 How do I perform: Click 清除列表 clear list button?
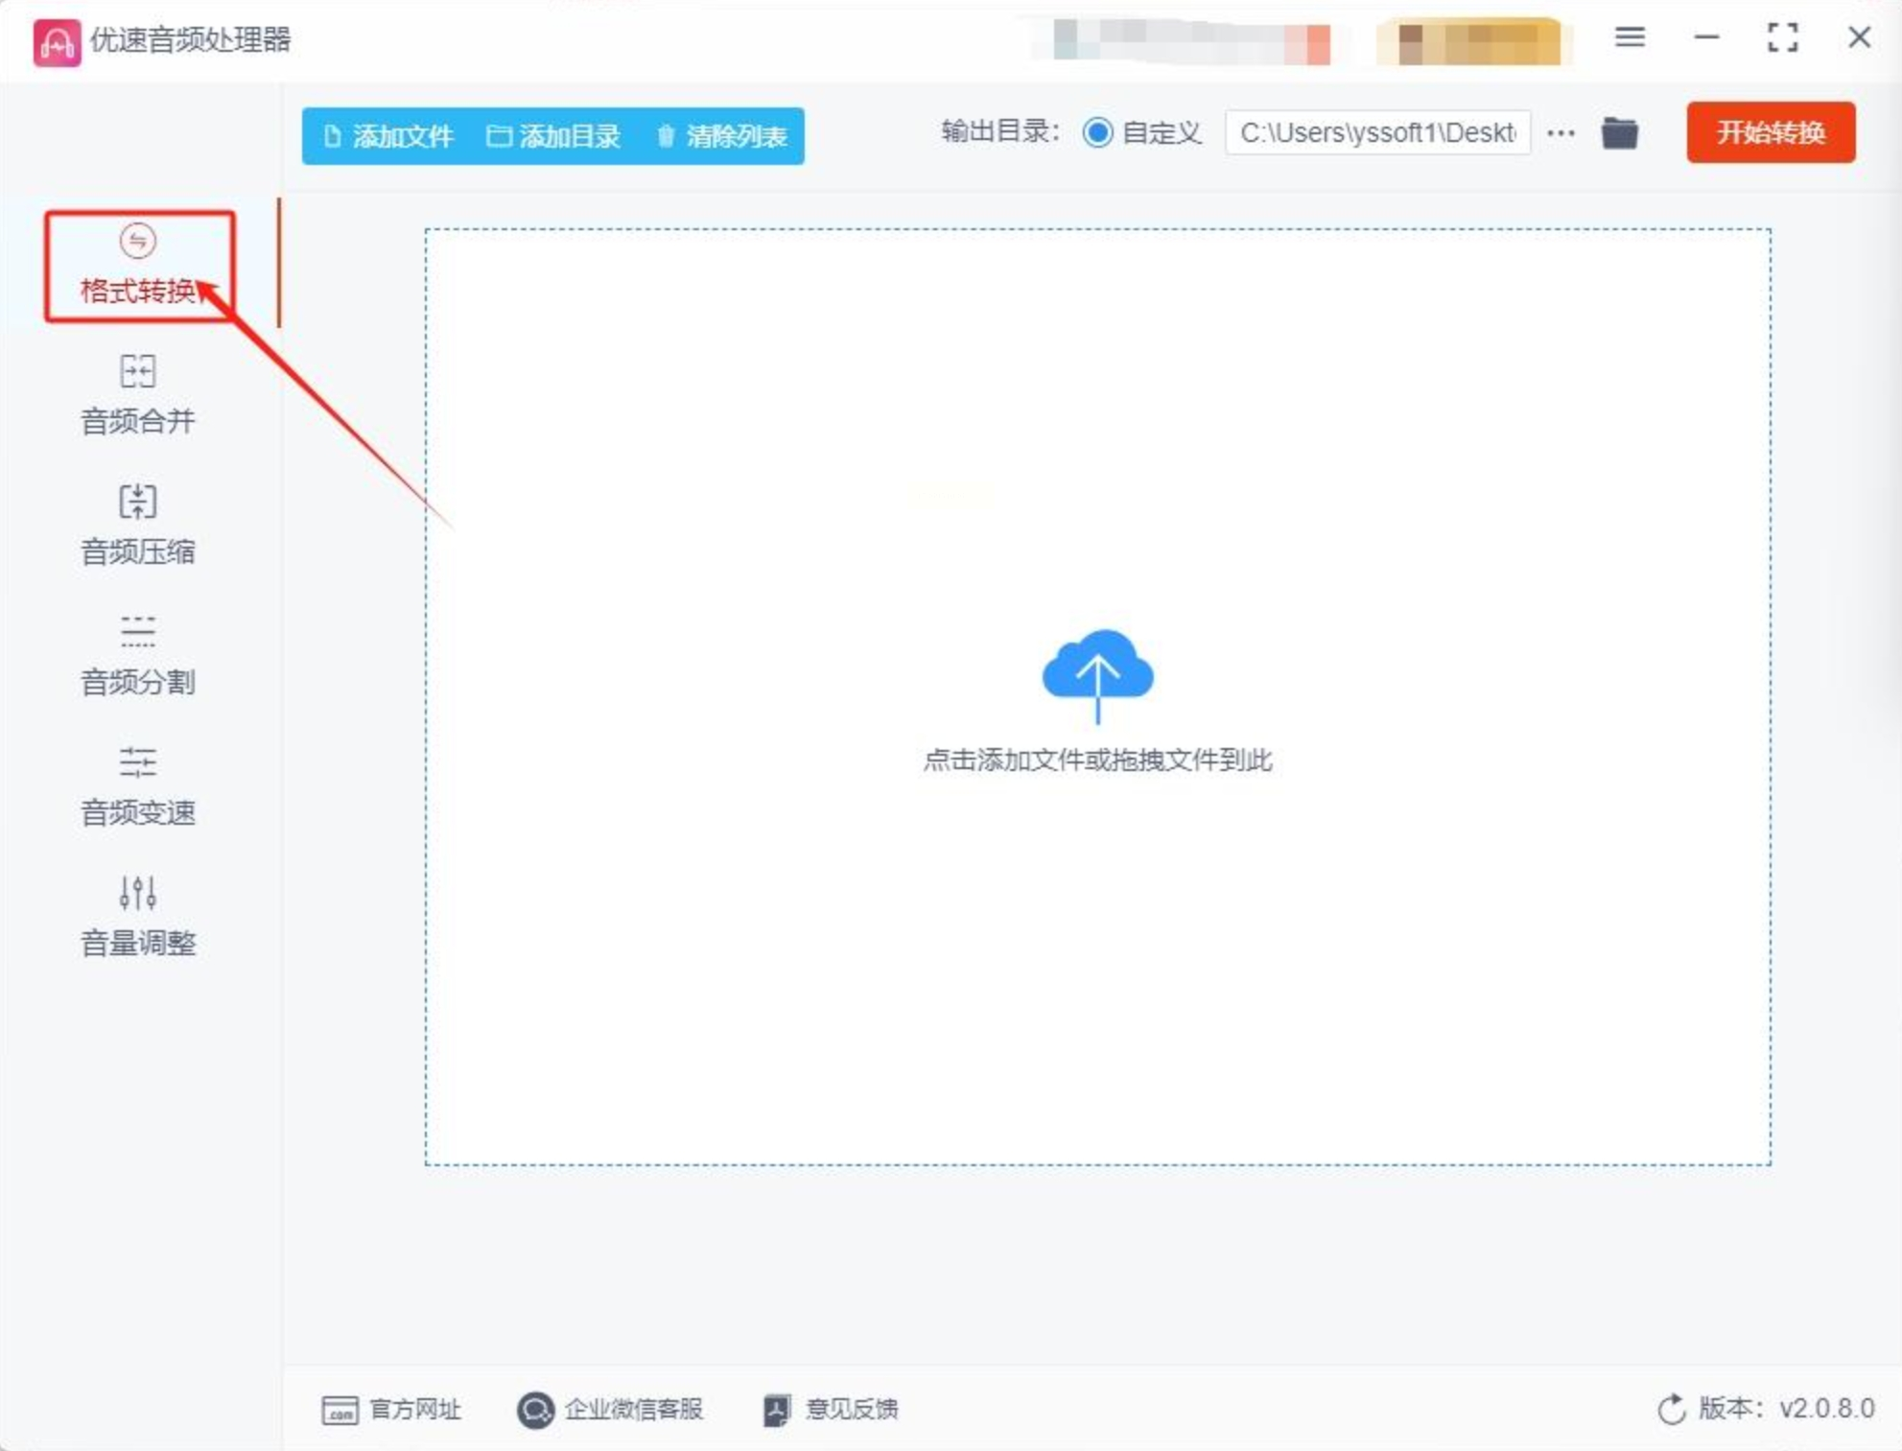pos(721,136)
